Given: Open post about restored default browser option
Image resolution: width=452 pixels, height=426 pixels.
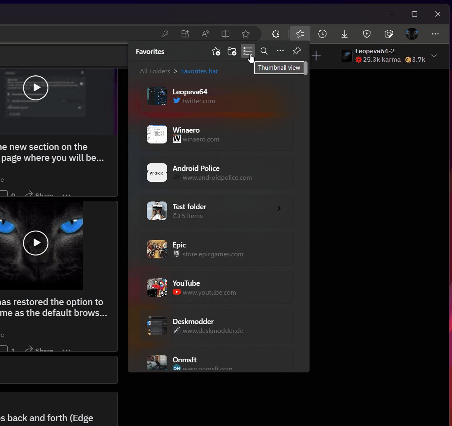Looking at the screenshot, I should click(x=54, y=308).
